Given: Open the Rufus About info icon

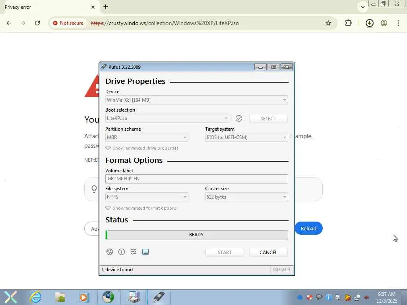Looking at the screenshot, I should [x=122, y=252].
